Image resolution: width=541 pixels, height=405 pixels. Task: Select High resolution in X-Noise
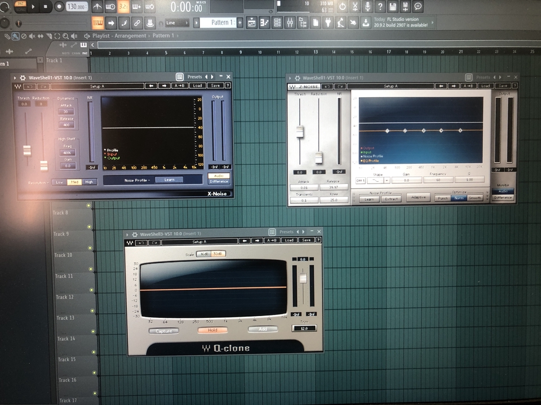coord(89,182)
